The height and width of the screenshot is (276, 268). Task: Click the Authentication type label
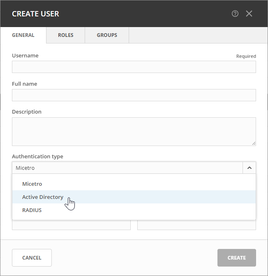[x=37, y=156]
